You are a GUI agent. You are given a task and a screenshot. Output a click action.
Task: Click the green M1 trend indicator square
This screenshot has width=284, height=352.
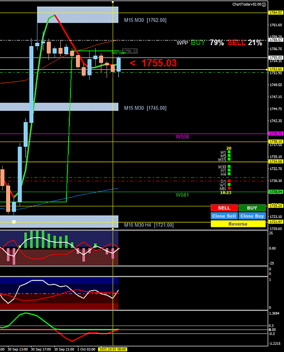tap(229, 152)
